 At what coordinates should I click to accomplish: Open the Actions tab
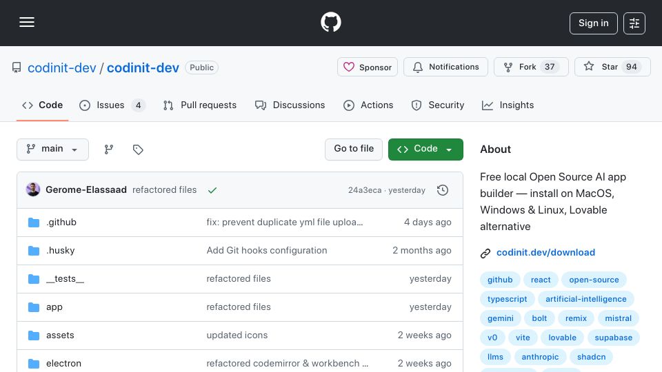368,105
